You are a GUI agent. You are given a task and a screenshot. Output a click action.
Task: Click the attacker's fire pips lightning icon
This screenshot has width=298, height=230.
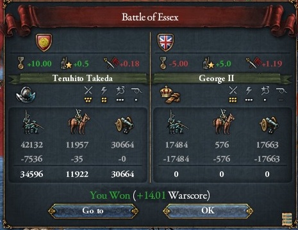[104, 91]
